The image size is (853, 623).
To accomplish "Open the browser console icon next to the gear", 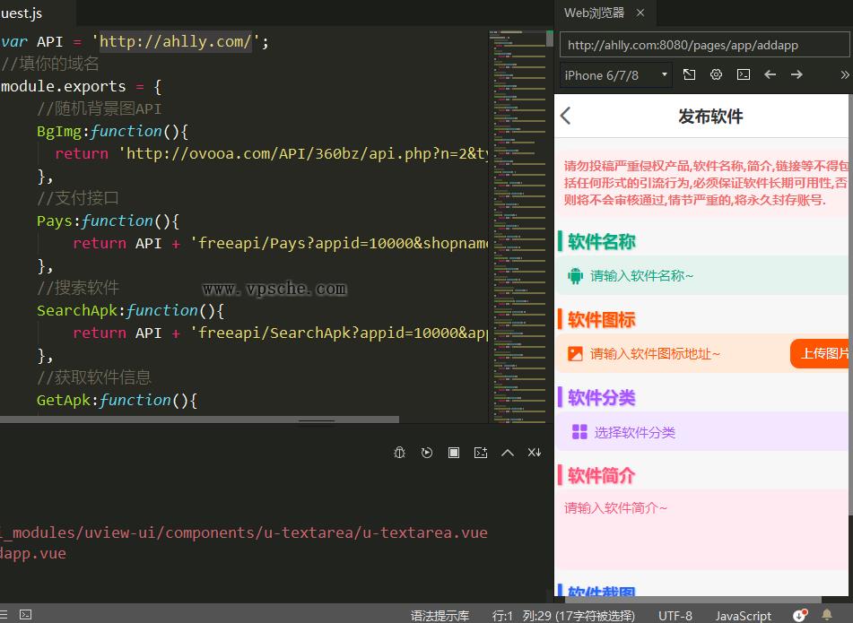I will [x=743, y=74].
